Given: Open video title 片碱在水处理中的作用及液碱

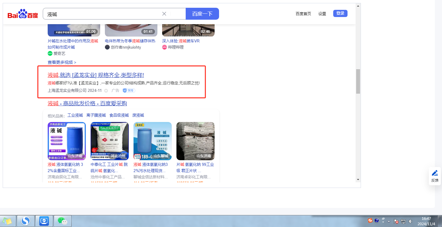Looking at the screenshot, I should pos(73,44).
